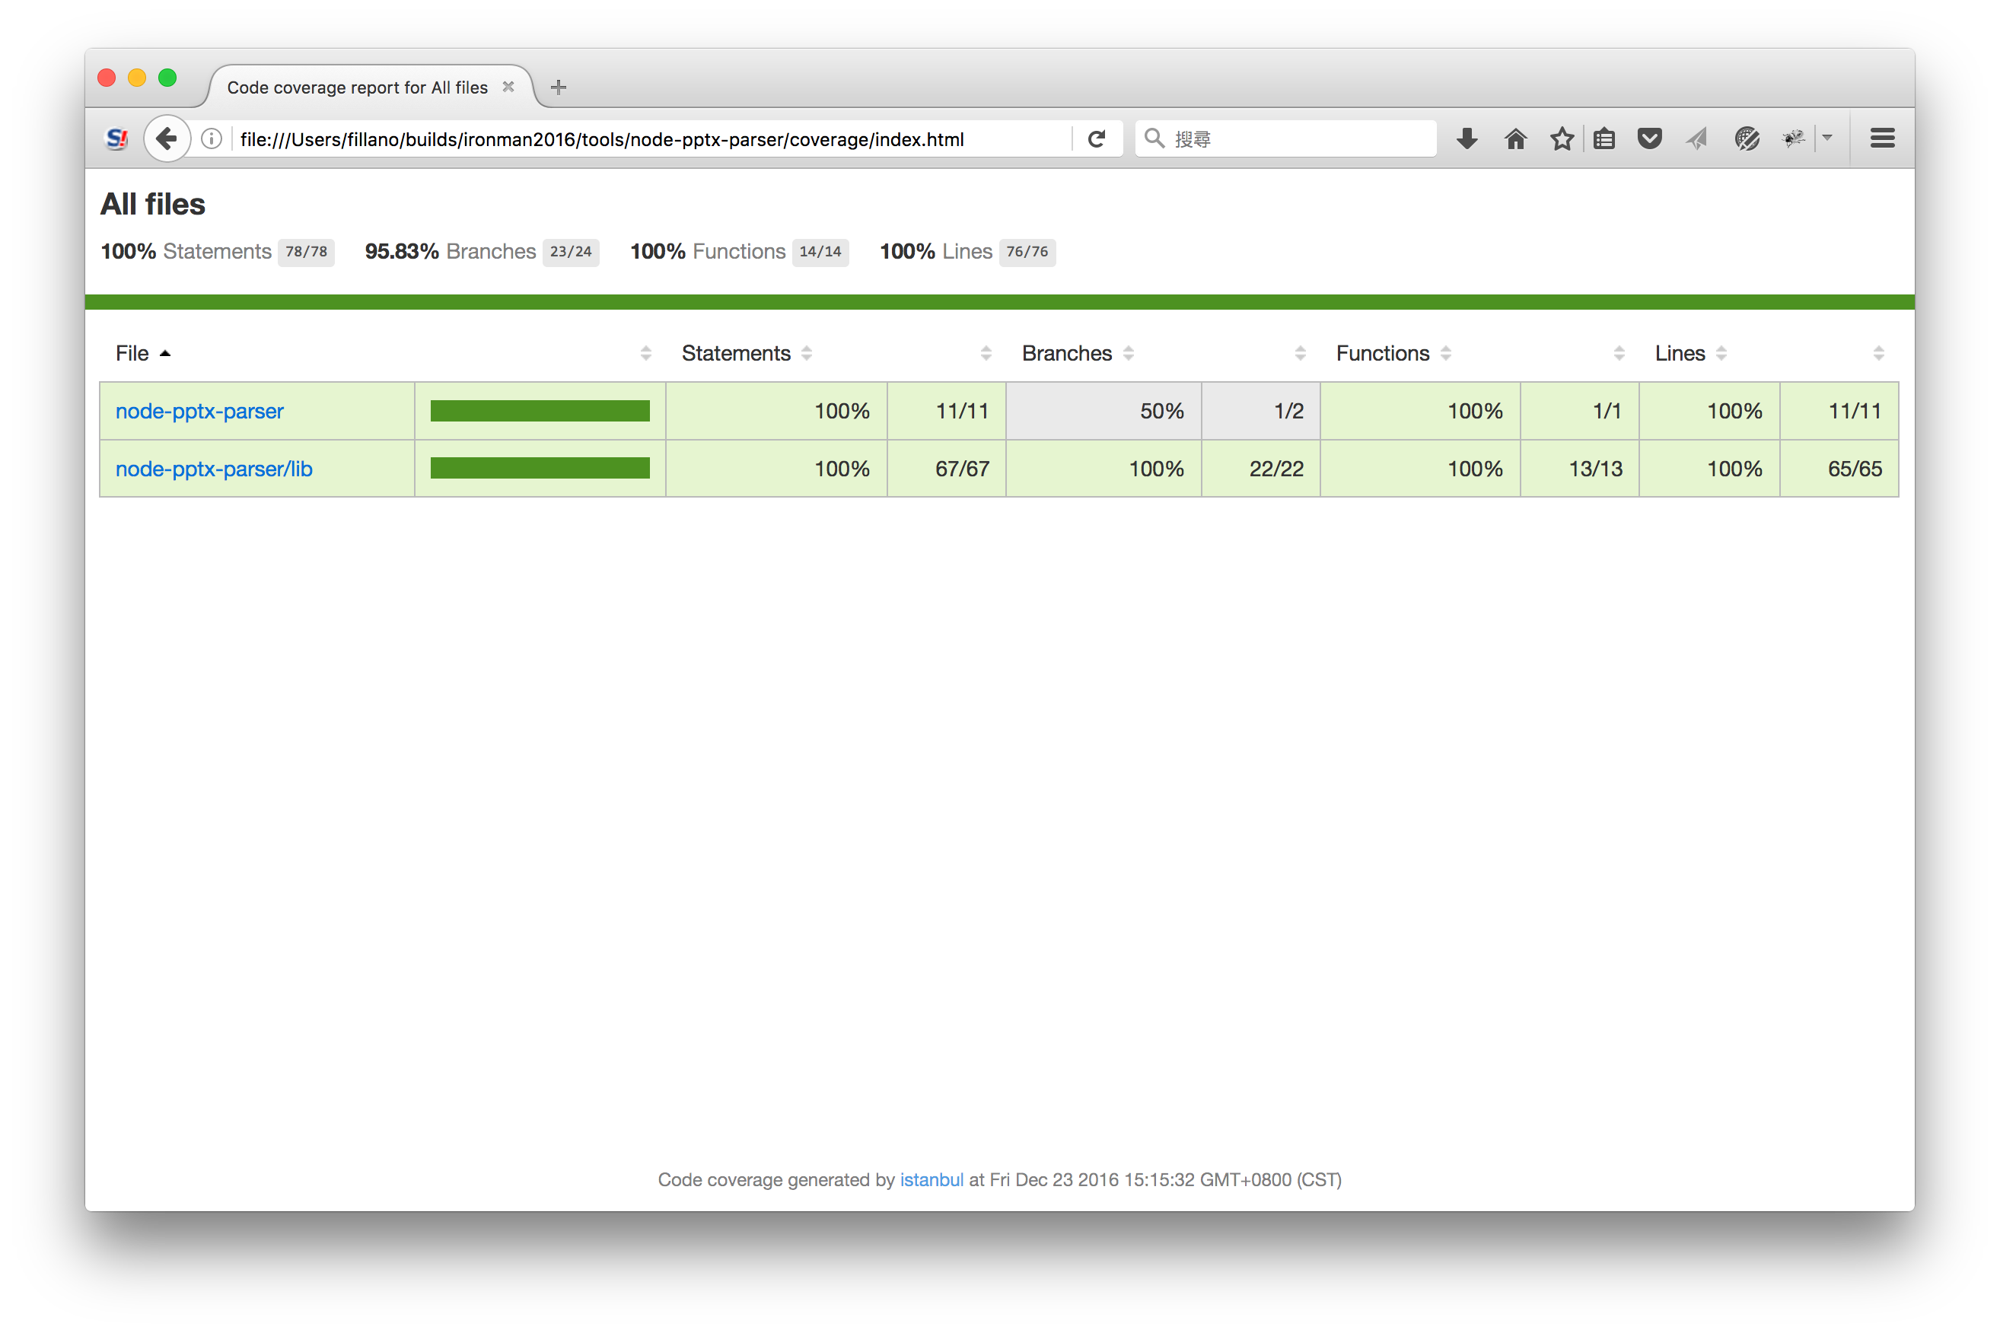Maximize window with green button
Image resolution: width=2000 pixels, height=1333 pixels.
click(x=167, y=78)
